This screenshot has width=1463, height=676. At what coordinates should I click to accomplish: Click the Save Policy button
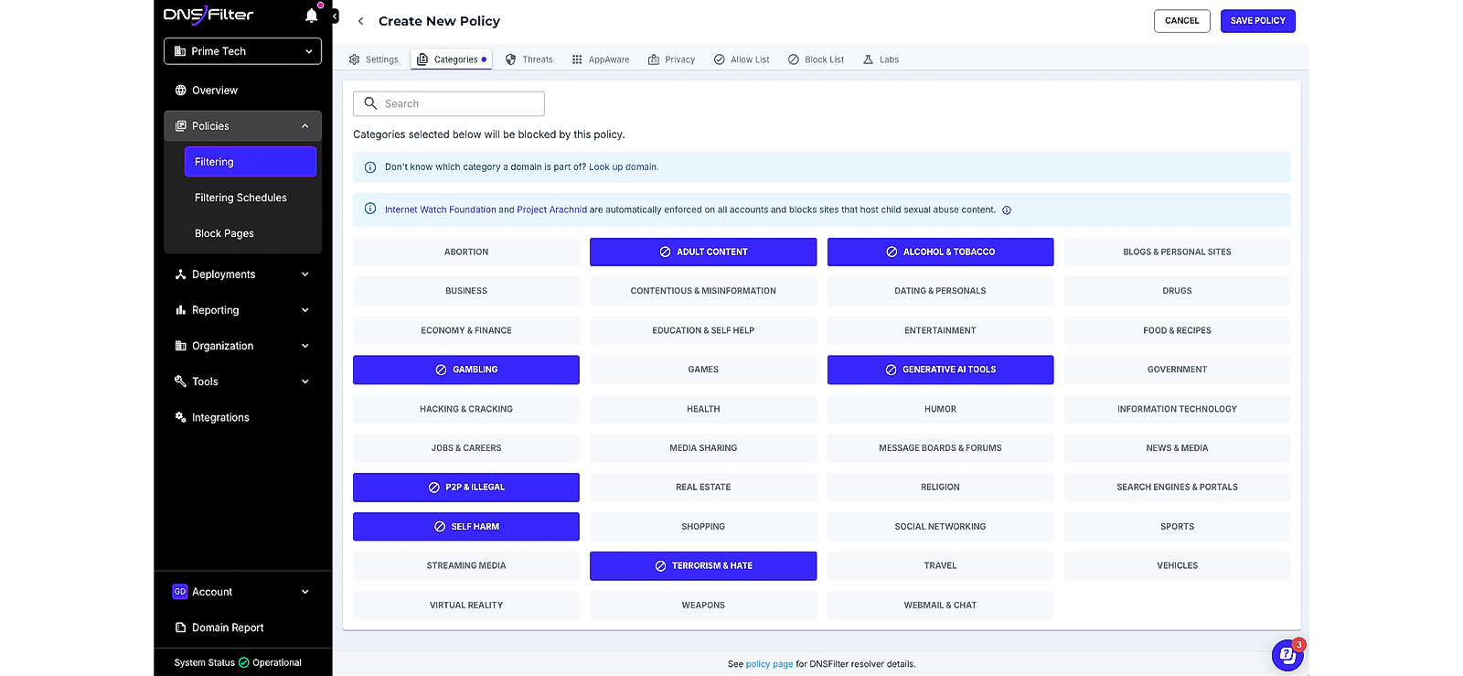[1257, 21]
